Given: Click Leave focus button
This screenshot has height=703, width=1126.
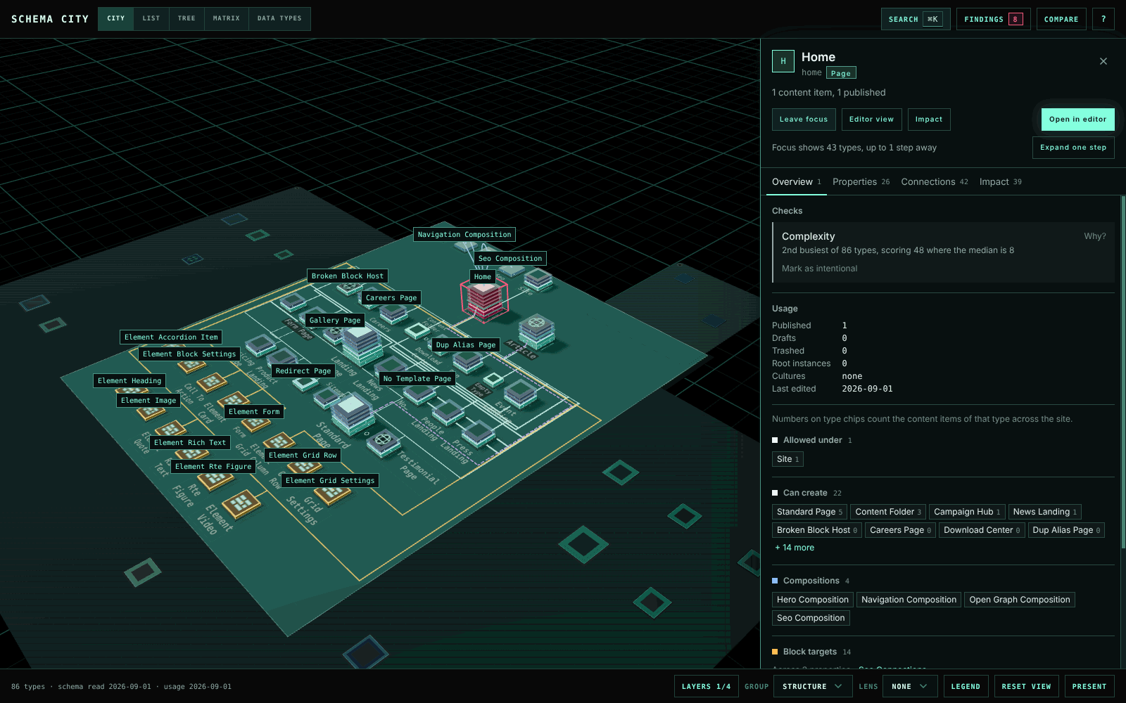Looking at the screenshot, I should tap(804, 120).
